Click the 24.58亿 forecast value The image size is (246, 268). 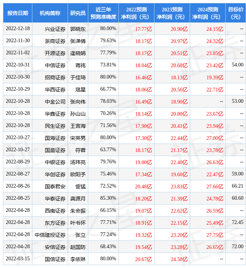(x=179, y=259)
